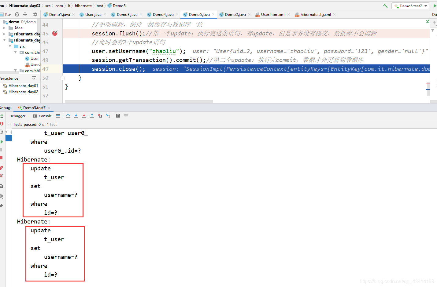The height and width of the screenshot is (287, 437).
Task: Select the Console tab
Action: pos(43,116)
